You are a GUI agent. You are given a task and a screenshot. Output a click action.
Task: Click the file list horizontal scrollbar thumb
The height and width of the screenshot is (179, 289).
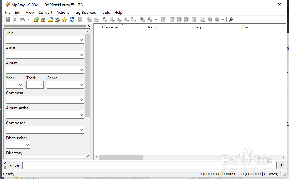click(121, 158)
